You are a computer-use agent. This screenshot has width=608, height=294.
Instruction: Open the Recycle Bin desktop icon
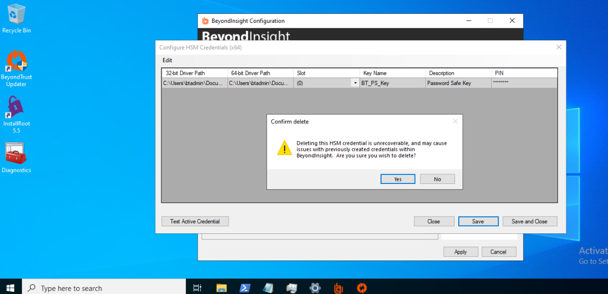(x=17, y=19)
